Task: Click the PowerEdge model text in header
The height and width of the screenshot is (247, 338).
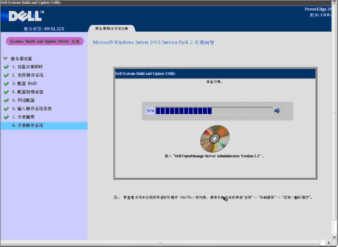Action: click(x=318, y=9)
